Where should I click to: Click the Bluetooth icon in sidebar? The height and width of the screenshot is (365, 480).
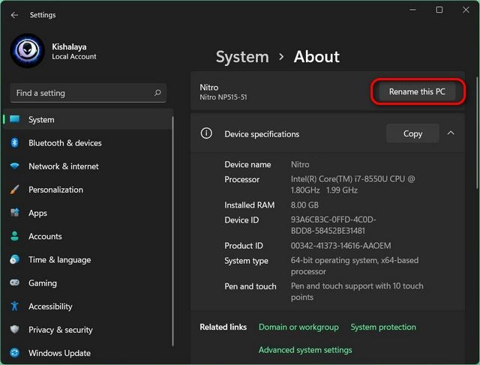pyautogui.click(x=14, y=143)
